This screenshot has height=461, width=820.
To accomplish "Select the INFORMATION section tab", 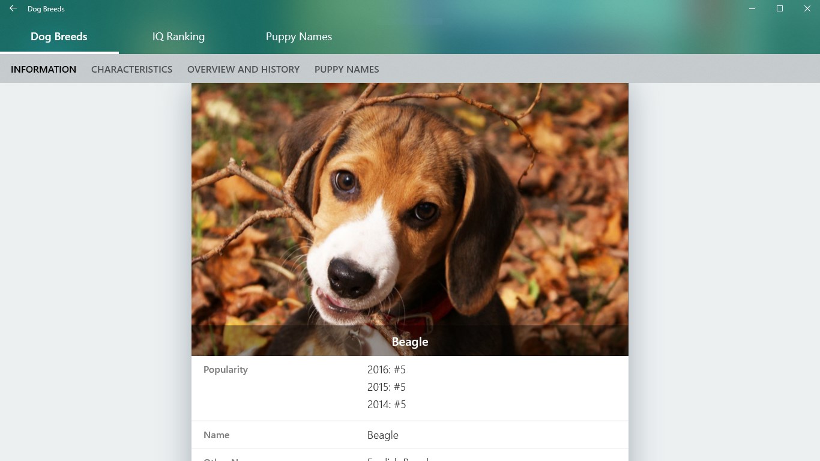I will click(43, 69).
